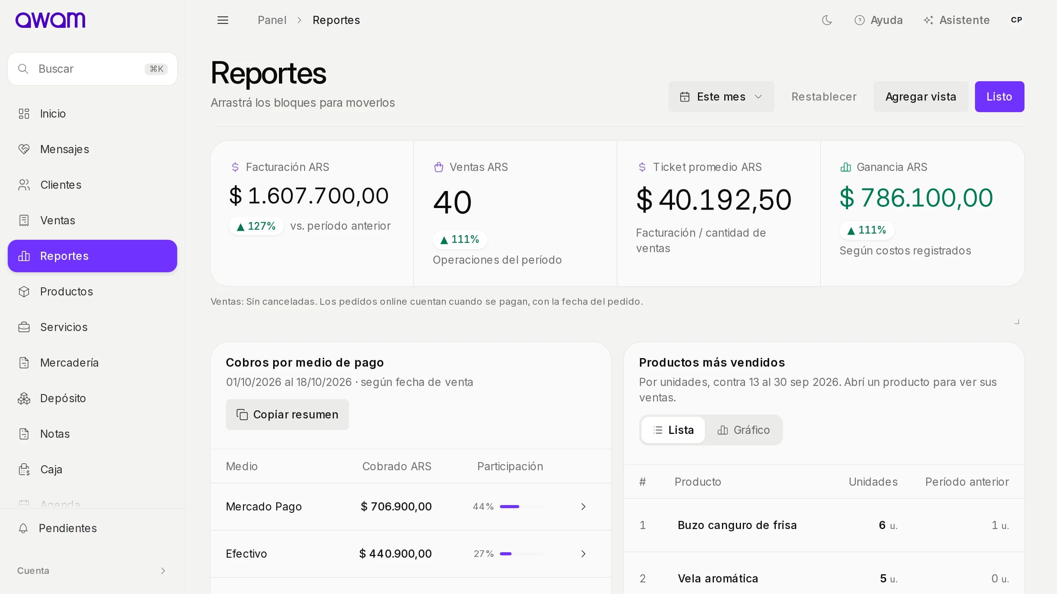Image resolution: width=1057 pixels, height=594 pixels.
Task: Click Panel in the breadcrumb
Action: [272, 20]
